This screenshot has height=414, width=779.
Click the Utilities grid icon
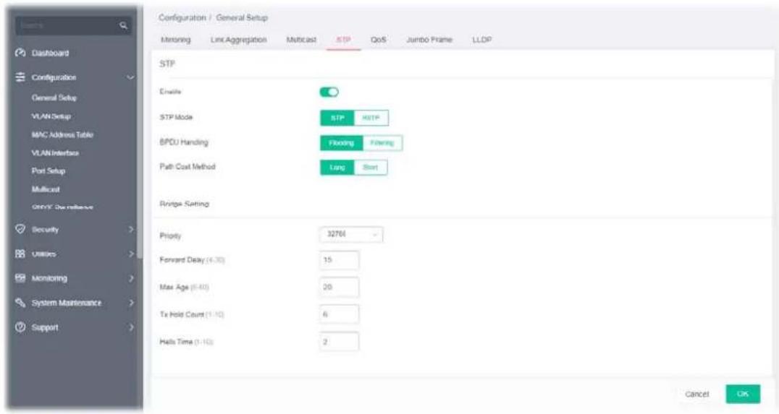tap(20, 254)
